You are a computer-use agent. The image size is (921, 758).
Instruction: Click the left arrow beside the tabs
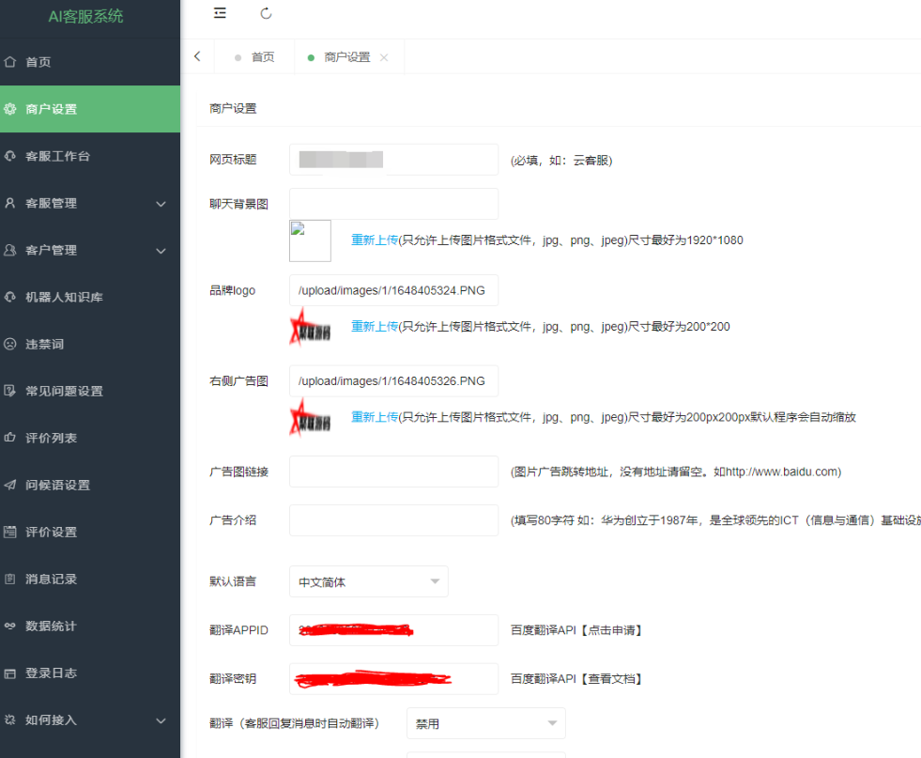(x=197, y=56)
